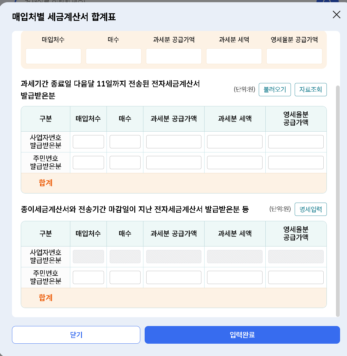Screen dimensions: 347x356
Task: Select electronic 주민번호 발급받은분 과세분 공급가액 field
Action: (174, 163)
